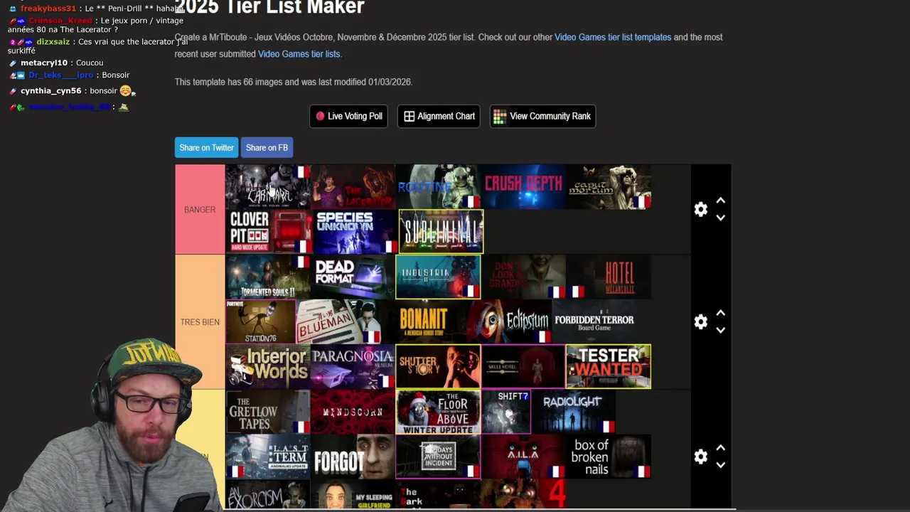This screenshot has height=512, width=910.
Task: View Community Rank
Action: pos(542,116)
